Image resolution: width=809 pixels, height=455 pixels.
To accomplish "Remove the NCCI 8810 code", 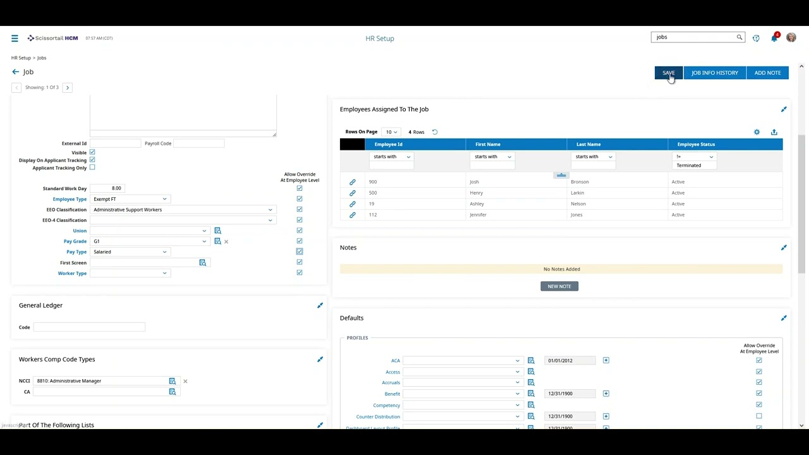I will (185, 381).
